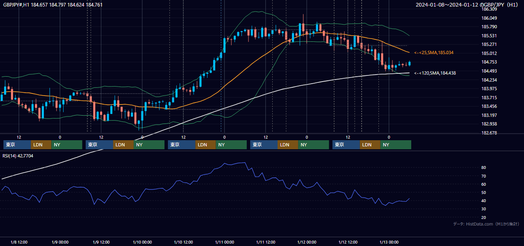
Task: Click the 1/11 12:00 date label
Action: pyautogui.click(x=265, y=242)
